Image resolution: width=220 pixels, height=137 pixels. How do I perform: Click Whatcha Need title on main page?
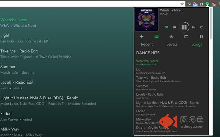[x=14, y=20]
